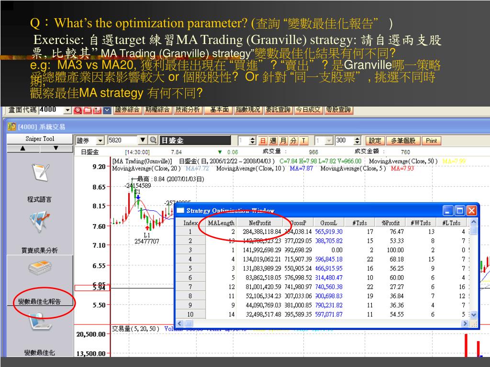Image resolution: width=490 pixels, height=367 pixels.
Task: Maximize the Strategy Optimization Window
Action: (x=460, y=211)
